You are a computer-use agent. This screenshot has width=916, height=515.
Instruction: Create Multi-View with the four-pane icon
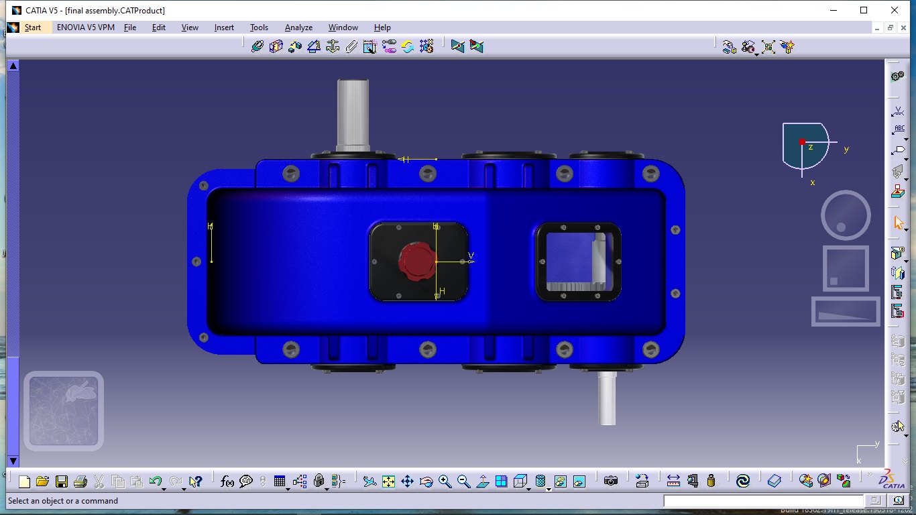coord(501,481)
